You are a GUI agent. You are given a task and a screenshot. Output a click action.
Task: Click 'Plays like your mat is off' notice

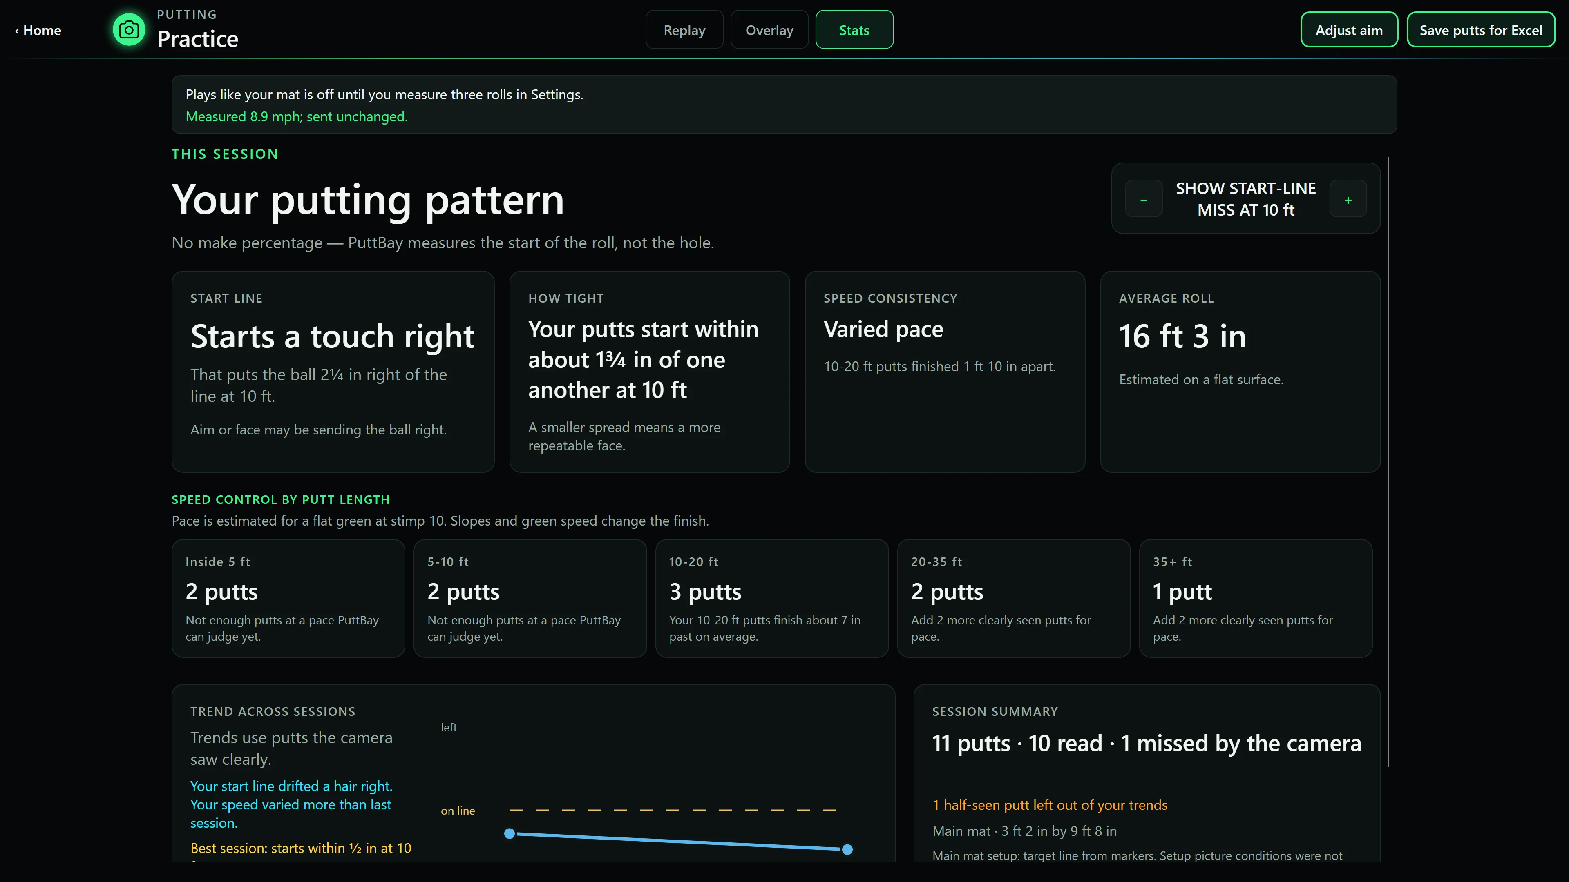coord(384,94)
